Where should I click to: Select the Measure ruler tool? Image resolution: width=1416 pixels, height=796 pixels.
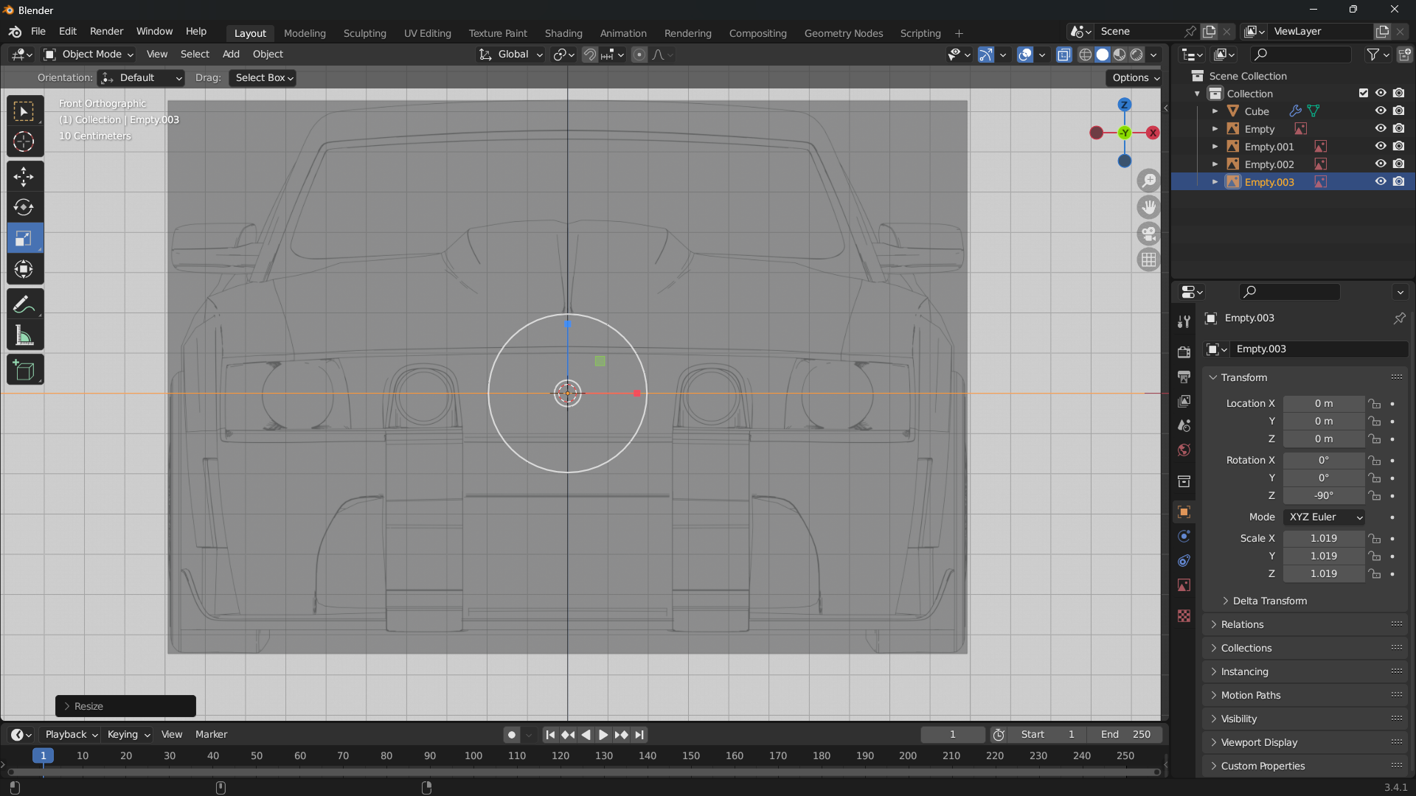coord(24,336)
